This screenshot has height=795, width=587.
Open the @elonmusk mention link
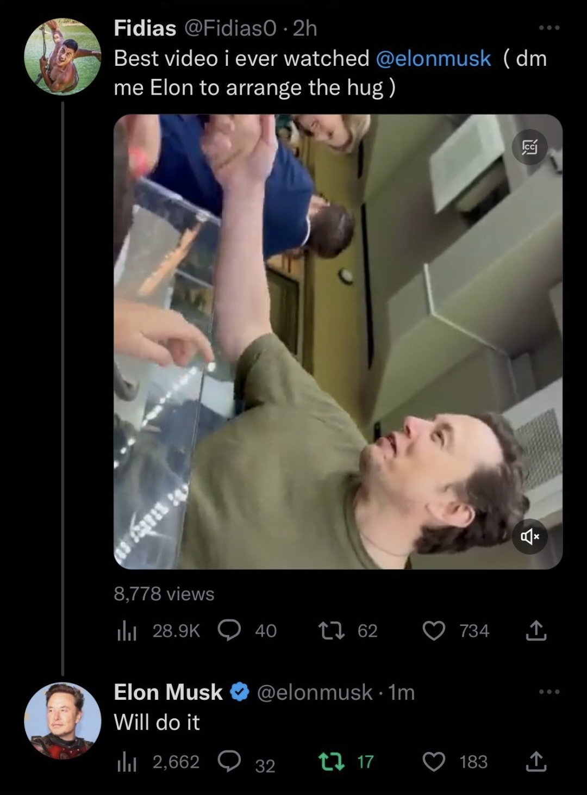(x=433, y=58)
